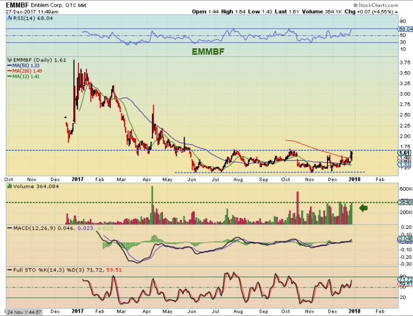Screen dimensions: 413x316
Task: Click the 'RSI(14) 68.04' panel label
Action: coord(33,18)
